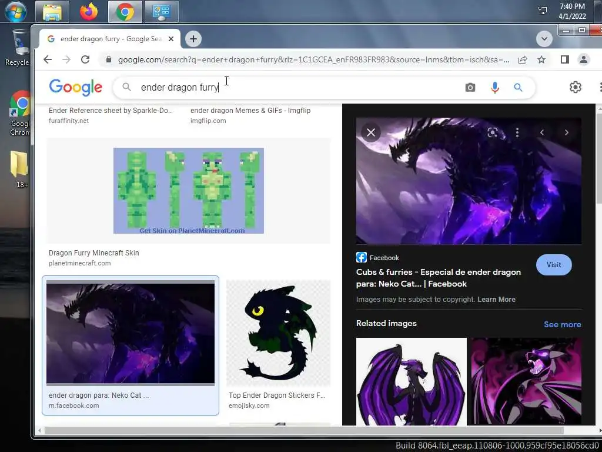Click the search by image camera icon
Screen dimensions: 602x452
point(470,88)
